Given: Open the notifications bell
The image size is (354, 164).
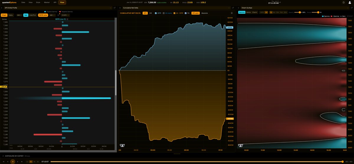Looking at the screenshot, I should pyautogui.click(x=344, y=2).
